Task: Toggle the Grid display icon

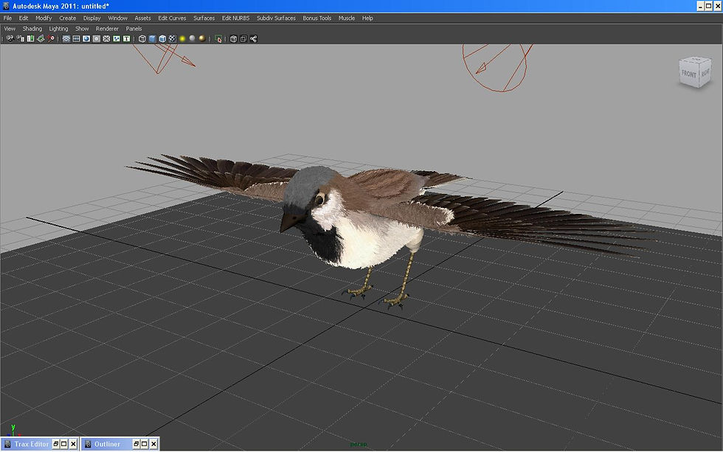Action: (x=66, y=38)
